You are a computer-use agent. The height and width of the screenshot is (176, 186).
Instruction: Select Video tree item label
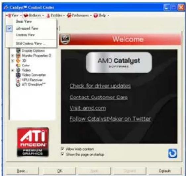[26, 70]
